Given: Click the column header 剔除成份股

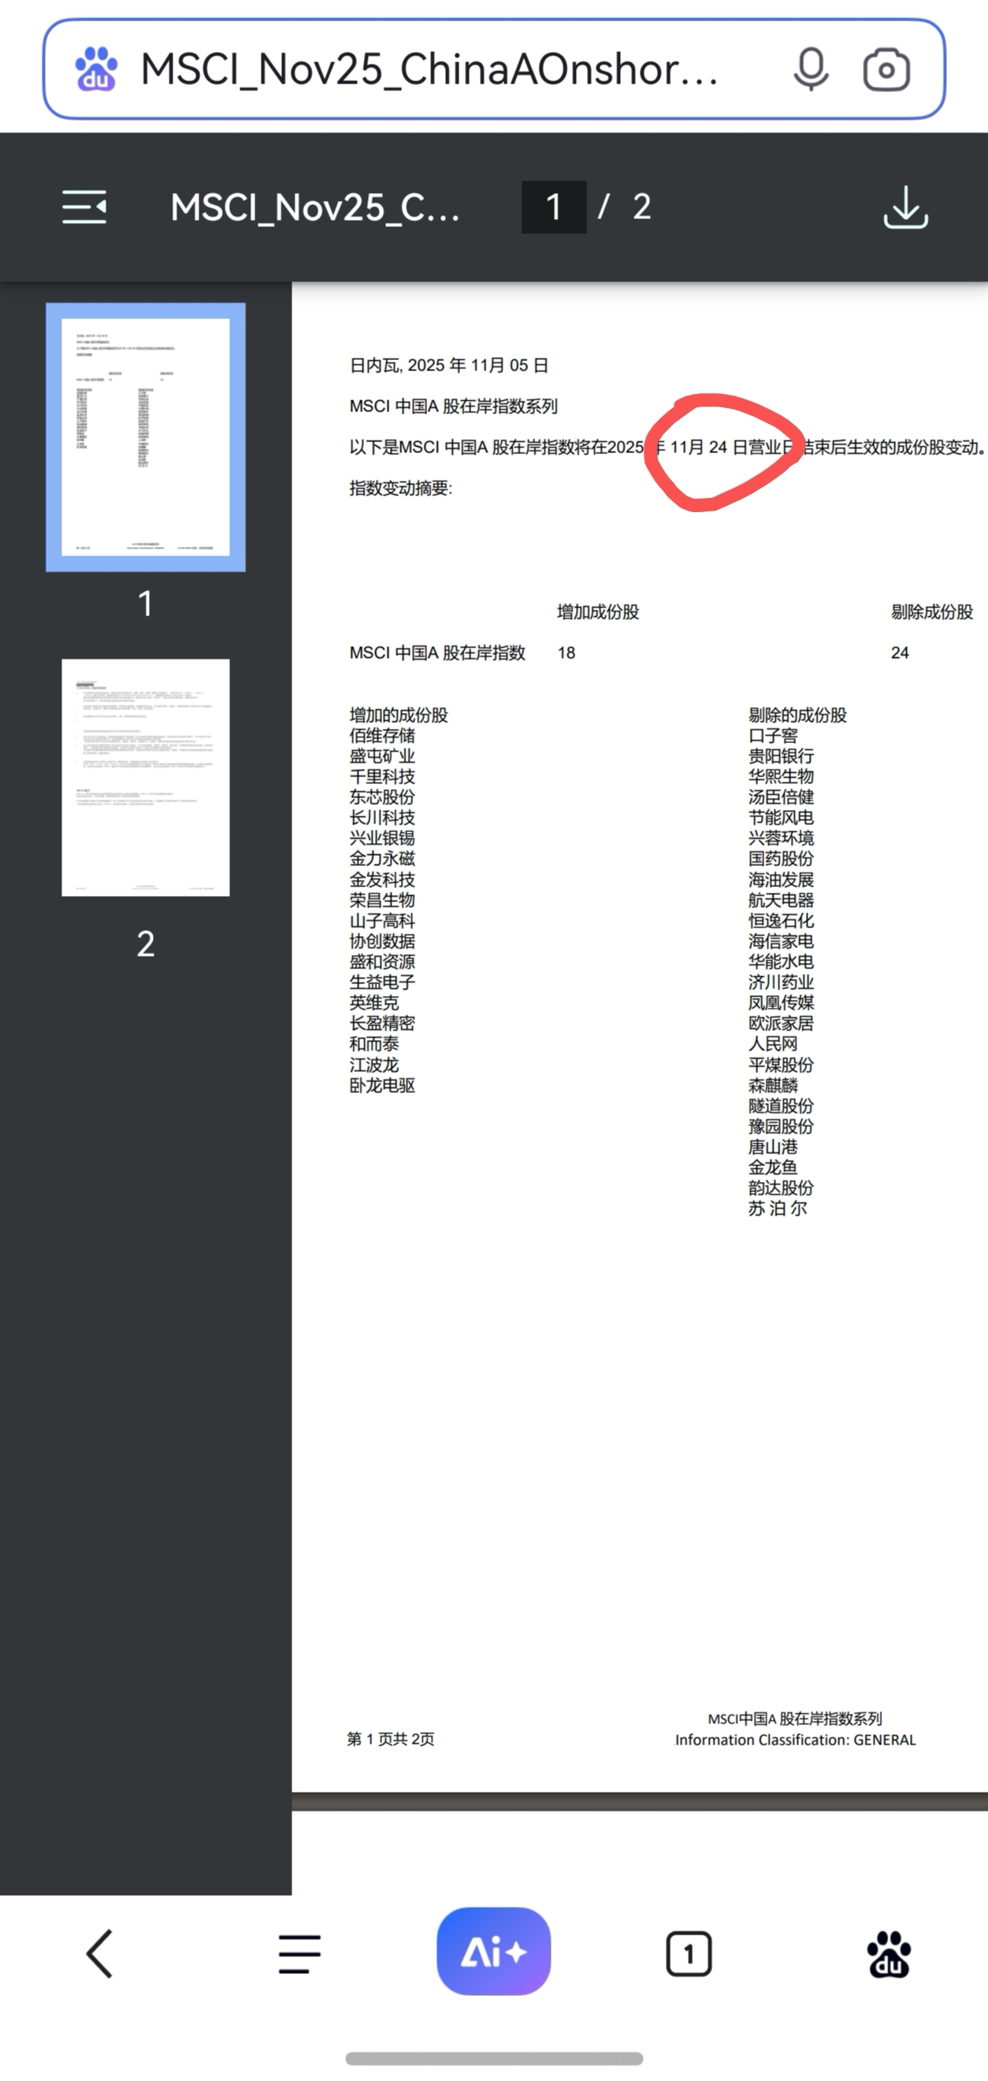Looking at the screenshot, I should (932, 611).
